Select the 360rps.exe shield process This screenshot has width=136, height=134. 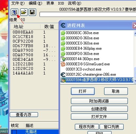point(80,59)
